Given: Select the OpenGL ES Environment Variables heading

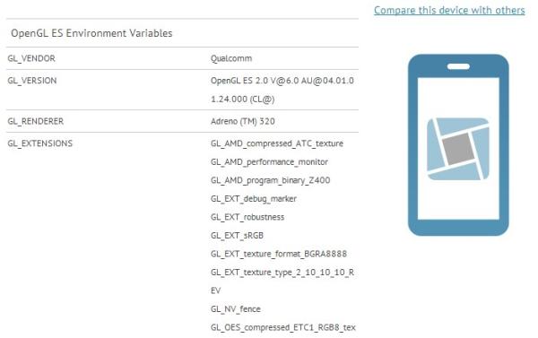Looking at the screenshot, I should click(x=91, y=33).
